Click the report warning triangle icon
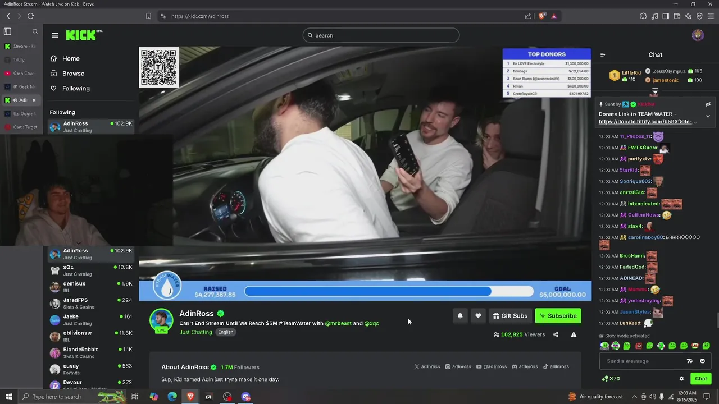Viewport: 719px width, 404px height. click(574, 334)
